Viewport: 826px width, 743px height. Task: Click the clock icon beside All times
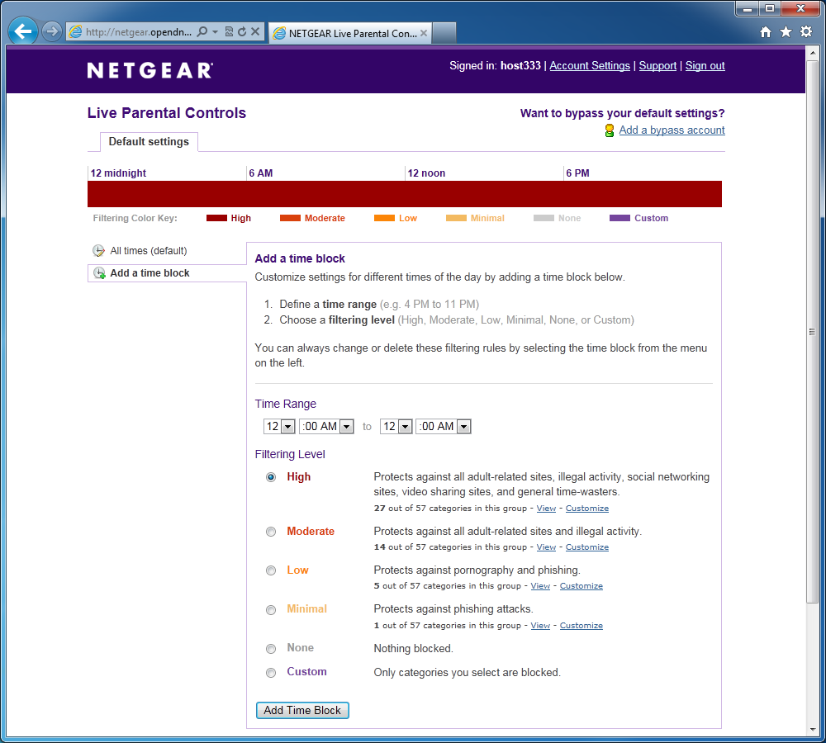(x=98, y=251)
